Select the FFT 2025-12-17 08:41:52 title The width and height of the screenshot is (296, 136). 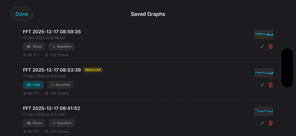pyautogui.click(x=51, y=108)
